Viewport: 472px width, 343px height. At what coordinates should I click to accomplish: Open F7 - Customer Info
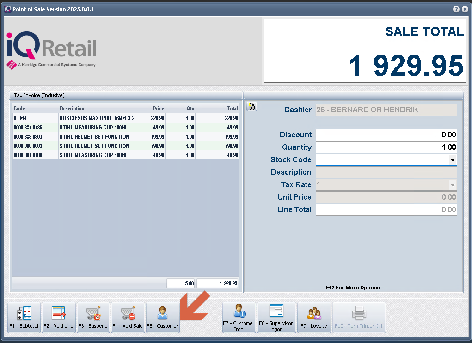point(239,318)
